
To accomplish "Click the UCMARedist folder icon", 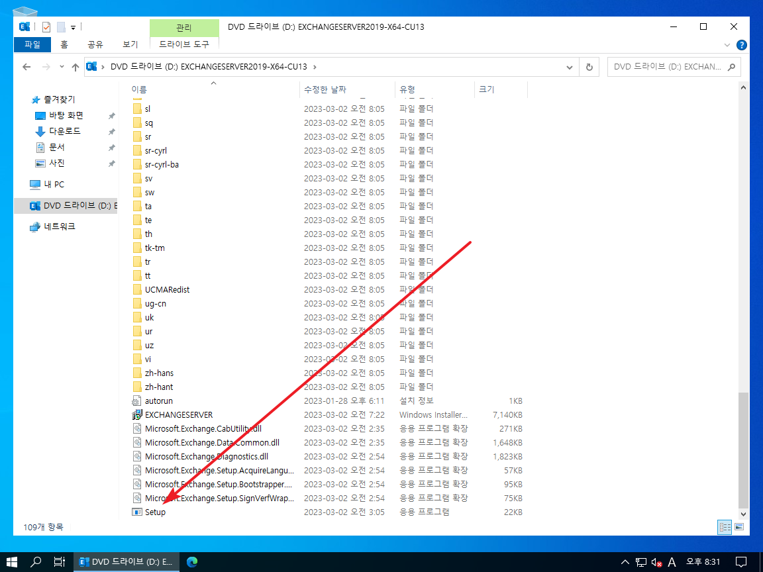I will [137, 290].
